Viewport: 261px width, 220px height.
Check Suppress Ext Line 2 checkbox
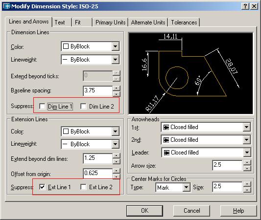coord(83,187)
